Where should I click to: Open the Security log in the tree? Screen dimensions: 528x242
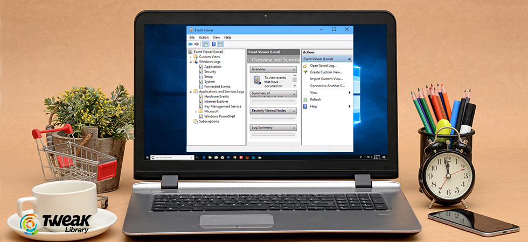[x=210, y=72]
